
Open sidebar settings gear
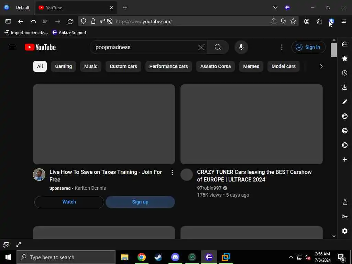(345, 231)
